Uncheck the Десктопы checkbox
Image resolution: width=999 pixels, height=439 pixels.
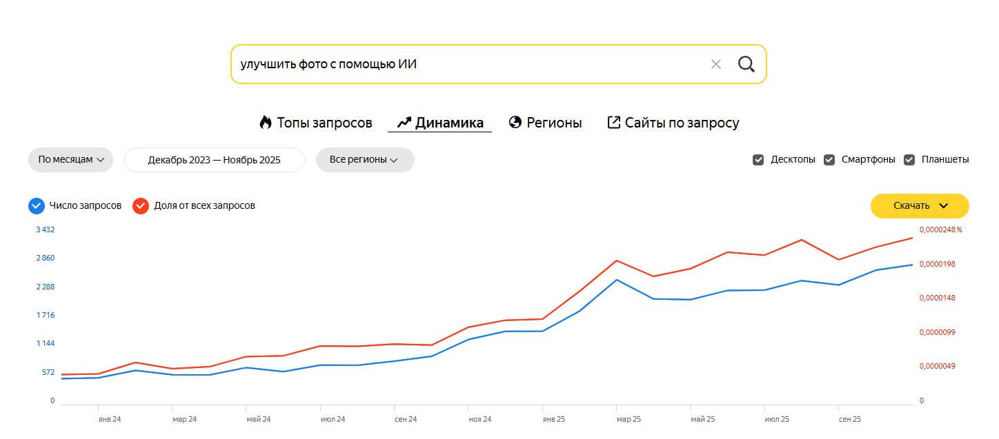pos(758,160)
